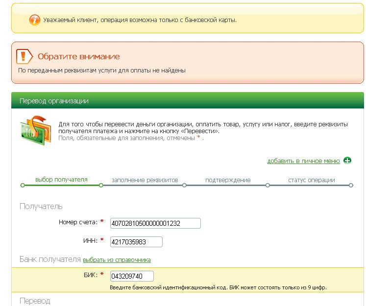Image resolution: width=366 pixels, height=306 pixels.
Task: Click notice text about операция возможна только с банковской карты
Action: (x=140, y=20)
